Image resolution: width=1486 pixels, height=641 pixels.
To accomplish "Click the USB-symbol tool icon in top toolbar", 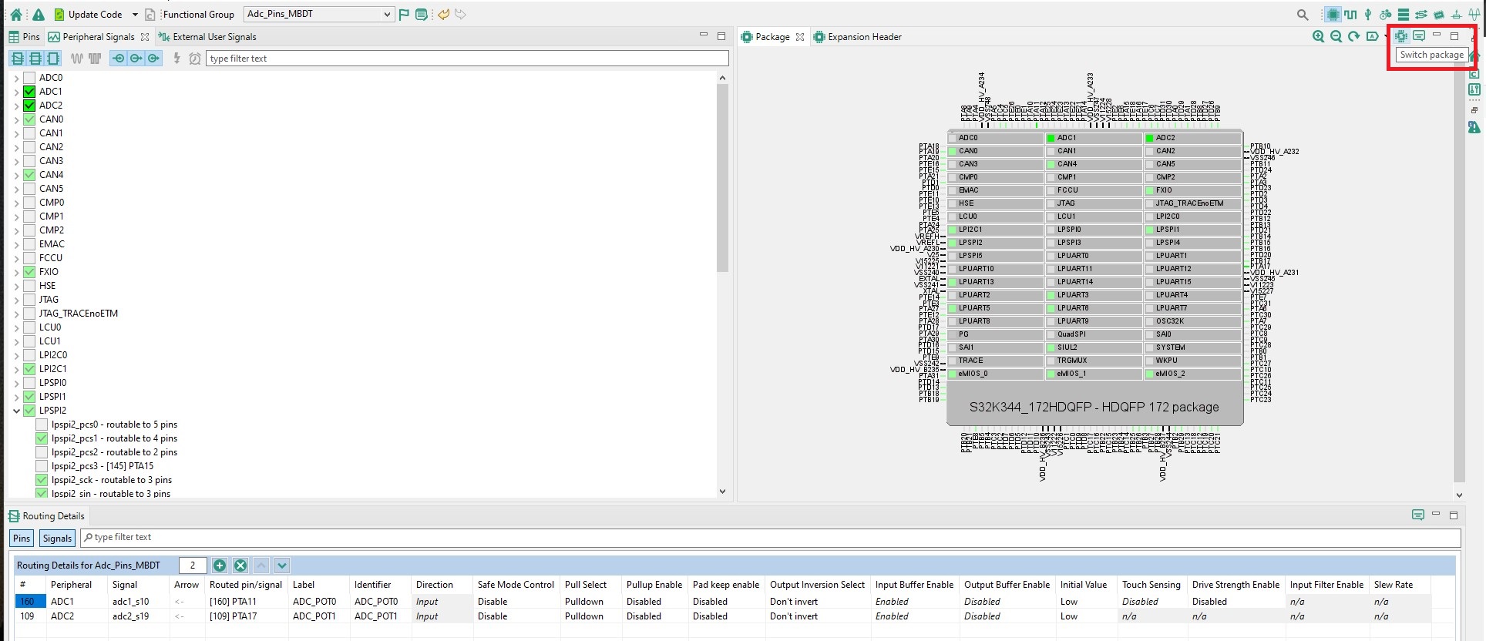I will 1368,14.
